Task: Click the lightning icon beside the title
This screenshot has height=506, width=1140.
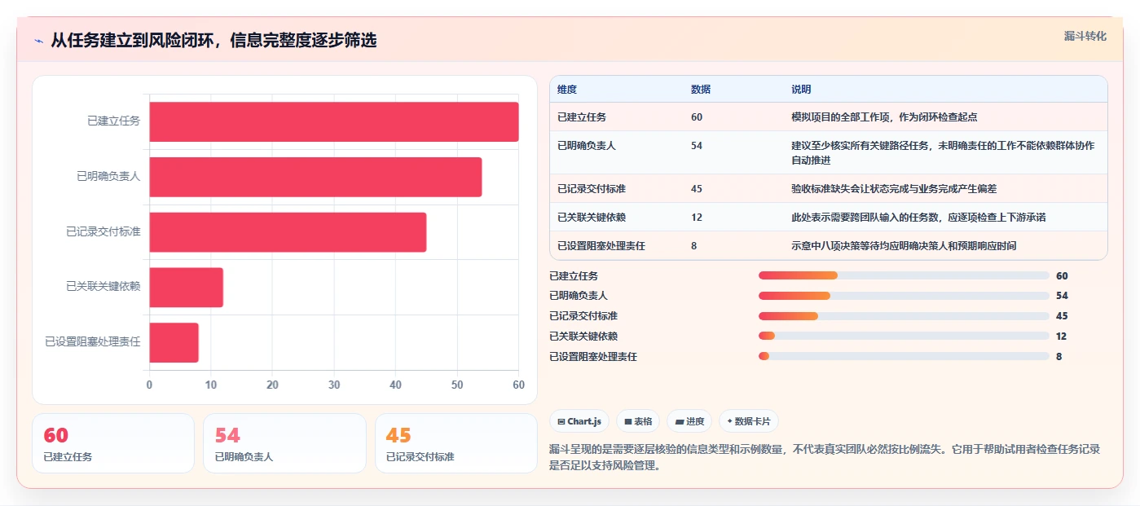Action: click(38, 41)
